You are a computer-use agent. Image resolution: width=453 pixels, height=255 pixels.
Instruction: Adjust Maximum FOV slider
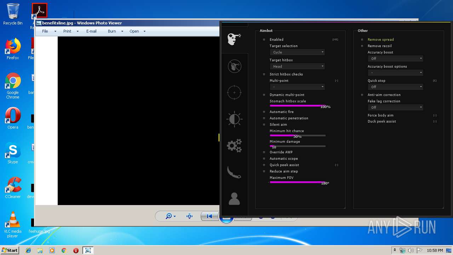click(298, 182)
